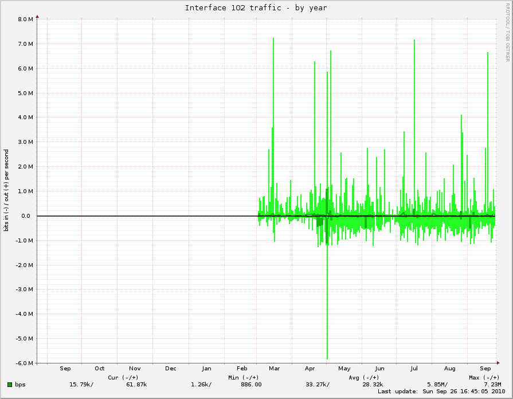Click the y-axis label "0.0"

pyautogui.click(x=26, y=216)
